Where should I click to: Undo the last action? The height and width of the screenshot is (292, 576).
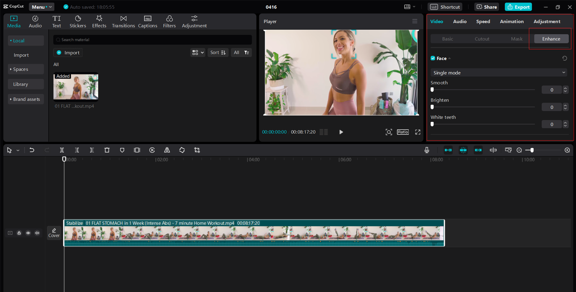(32, 150)
